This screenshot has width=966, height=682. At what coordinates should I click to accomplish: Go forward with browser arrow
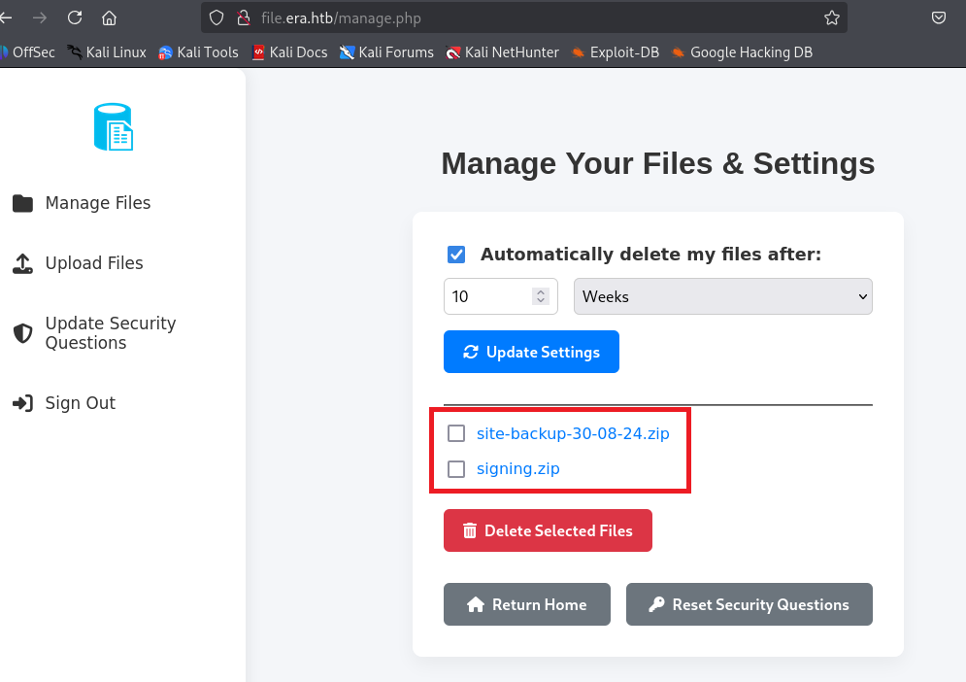pos(39,17)
